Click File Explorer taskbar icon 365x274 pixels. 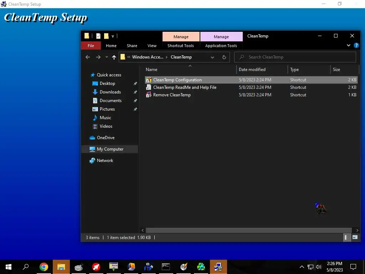pyautogui.click(x=61, y=267)
